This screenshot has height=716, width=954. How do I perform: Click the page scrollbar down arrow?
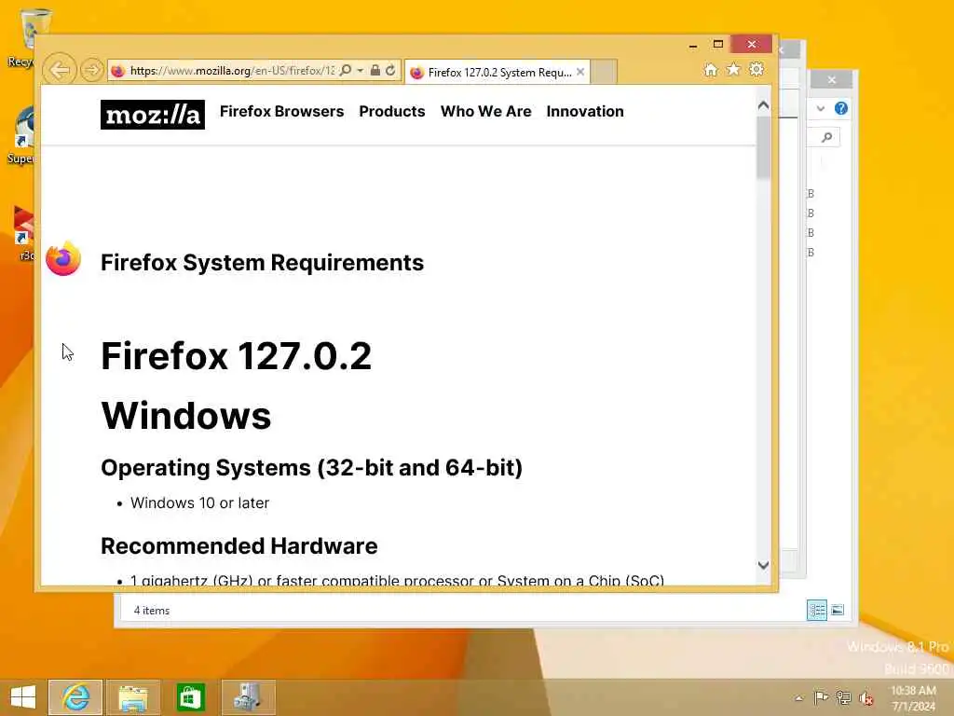coord(764,566)
